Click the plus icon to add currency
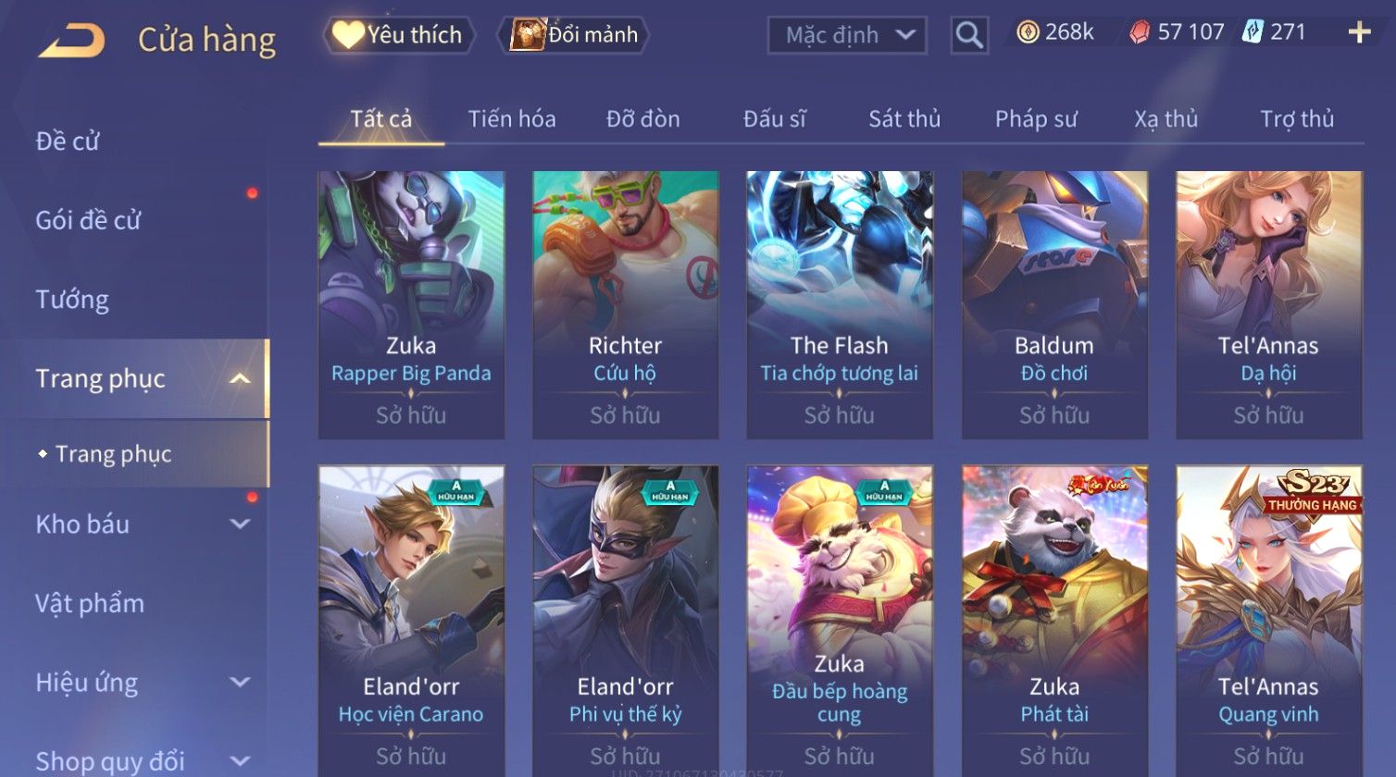Screen dimensions: 1396x777 (1359, 33)
